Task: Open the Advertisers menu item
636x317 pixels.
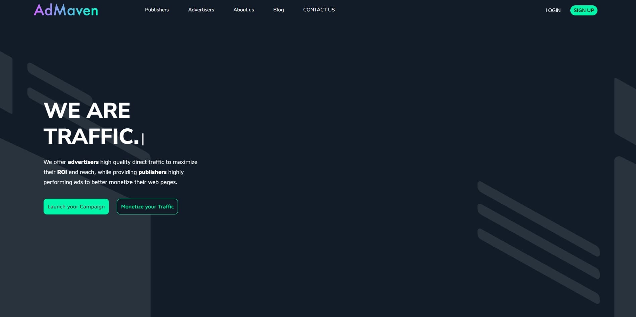Action: (201, 10)
